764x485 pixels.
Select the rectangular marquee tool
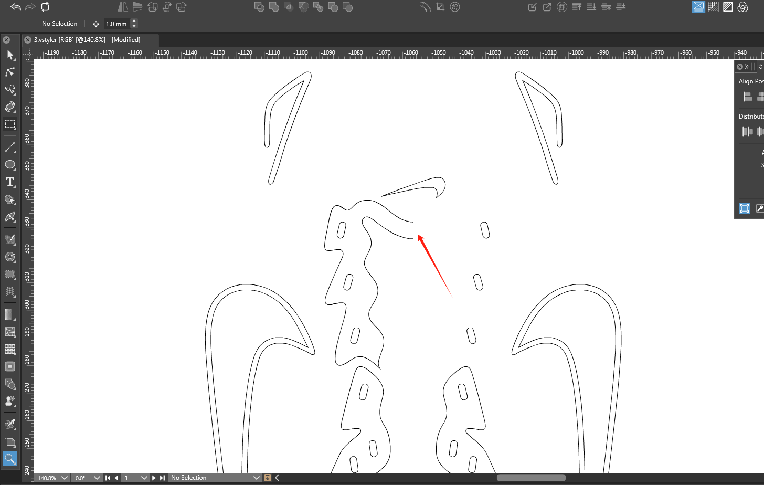10,124
